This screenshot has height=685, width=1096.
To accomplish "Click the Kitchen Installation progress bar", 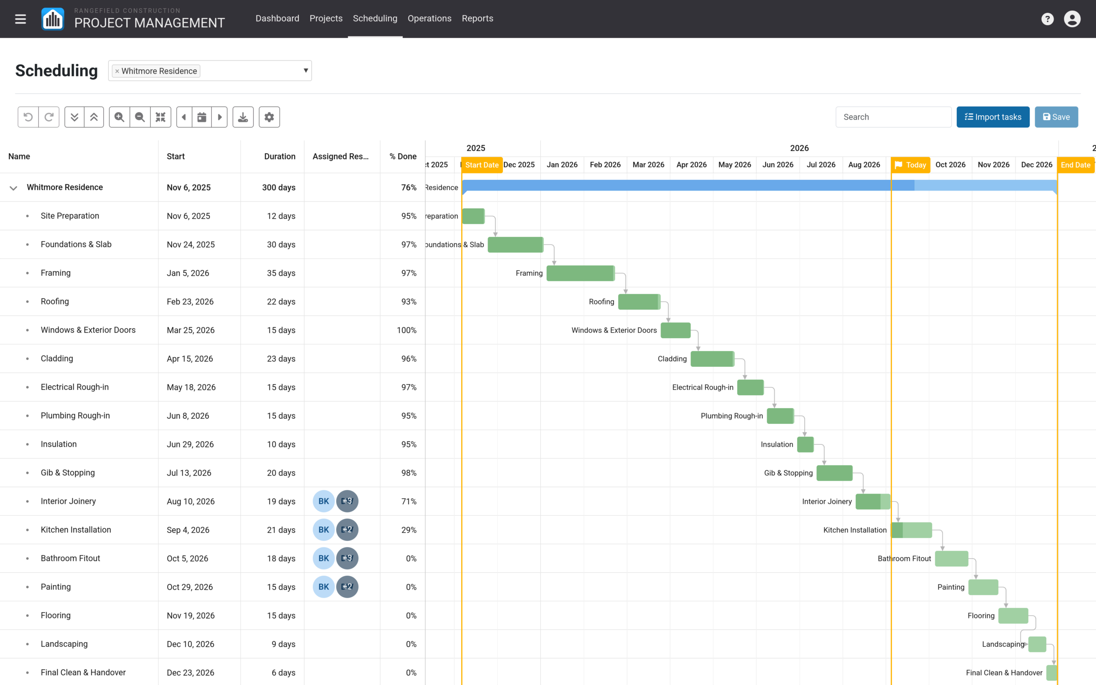I will pyautogui.click(x=911, y=530).
